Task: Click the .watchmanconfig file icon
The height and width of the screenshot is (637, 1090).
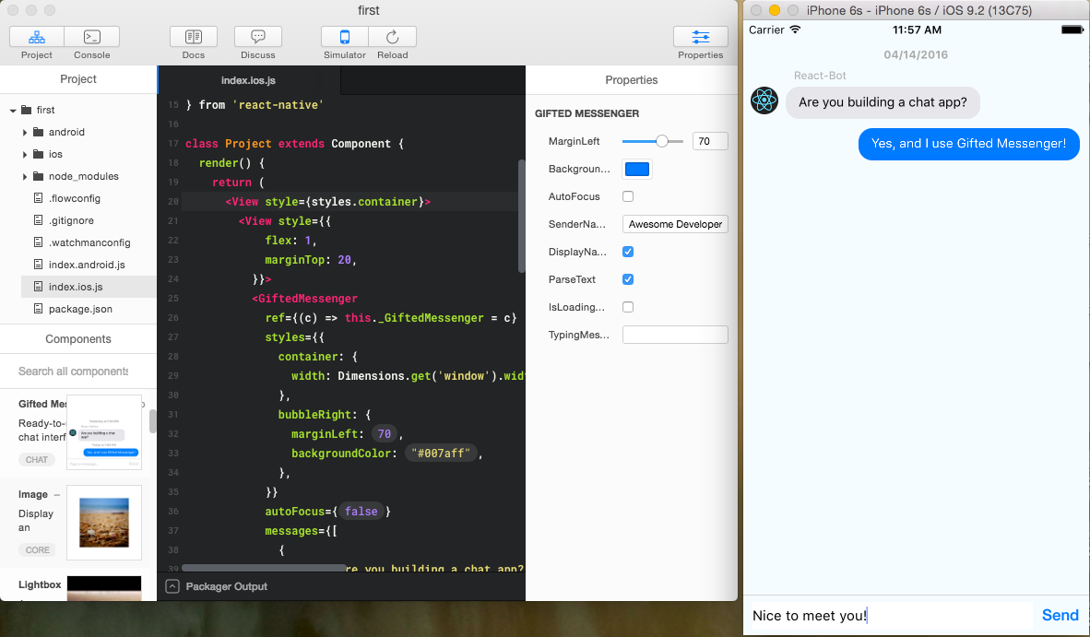Action: 38,242
